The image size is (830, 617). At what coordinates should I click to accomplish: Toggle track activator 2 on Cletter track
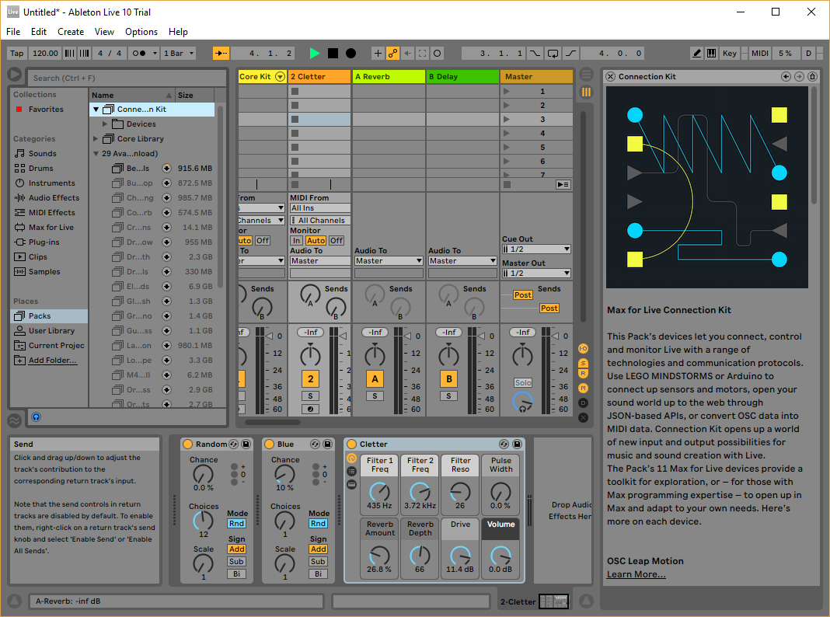pos(311,379)
